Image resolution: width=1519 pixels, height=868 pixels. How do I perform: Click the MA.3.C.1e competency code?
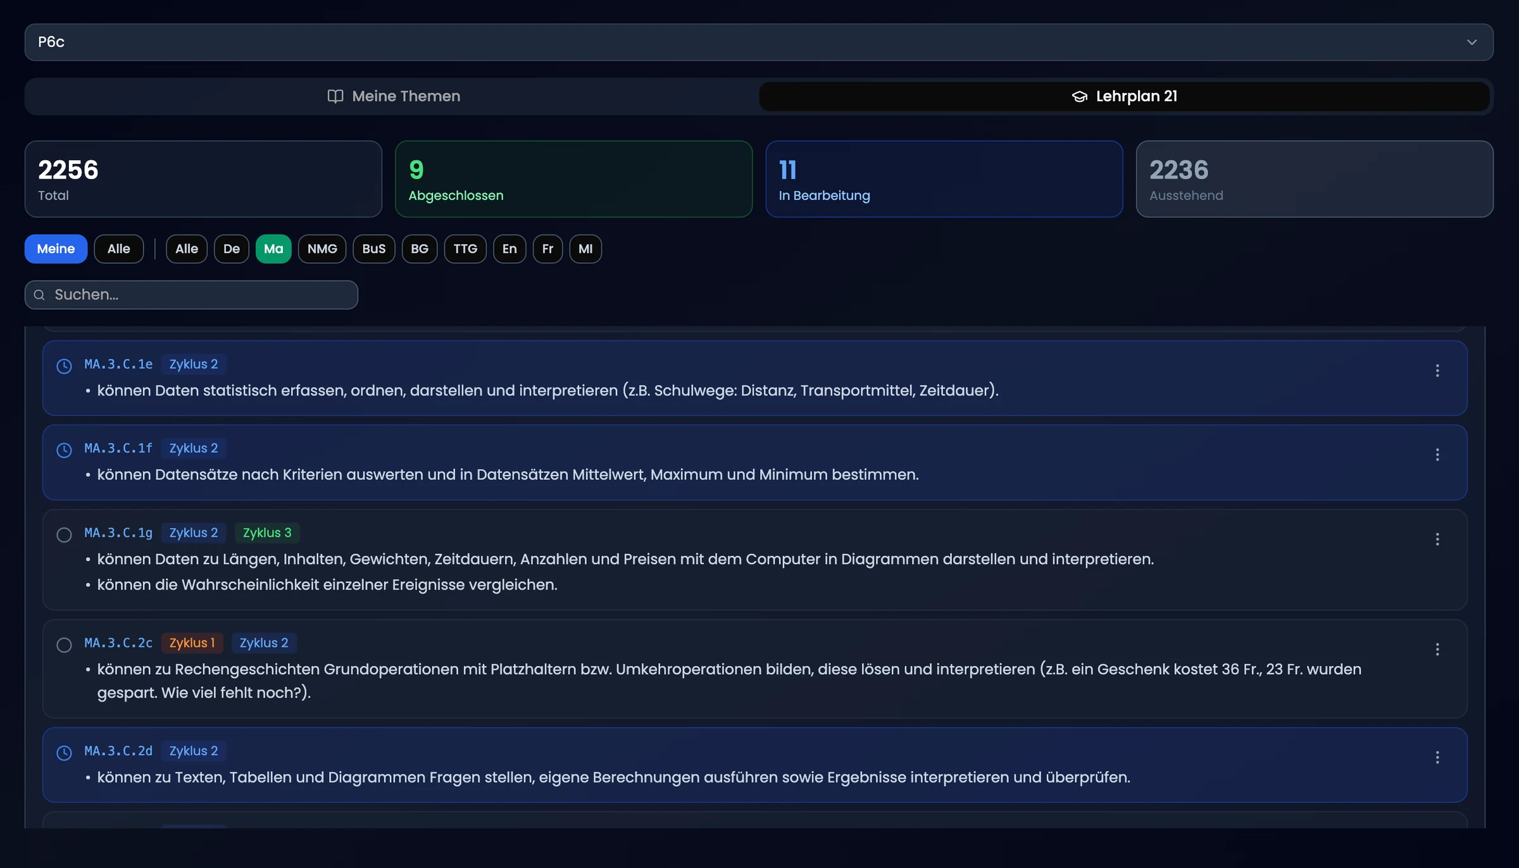pos(118,364)
